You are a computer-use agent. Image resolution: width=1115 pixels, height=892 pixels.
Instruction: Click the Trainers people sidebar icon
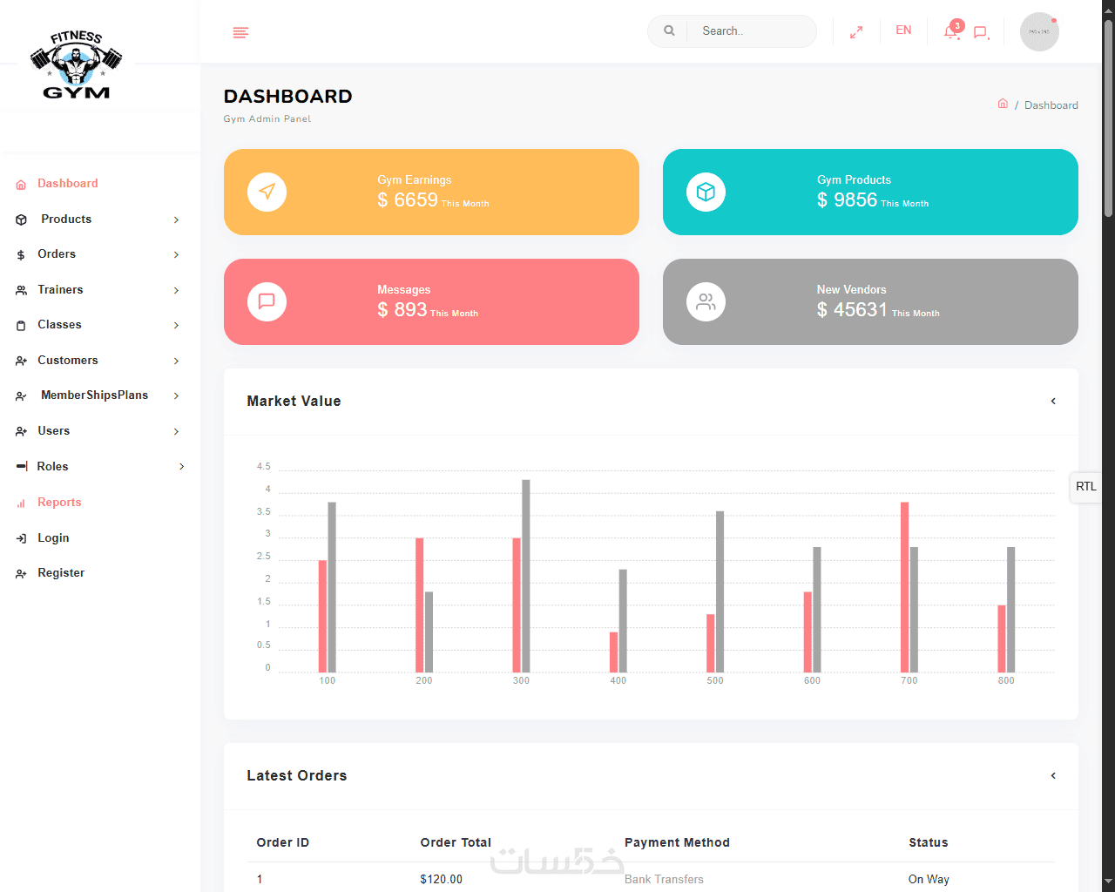tap(21, 290)
